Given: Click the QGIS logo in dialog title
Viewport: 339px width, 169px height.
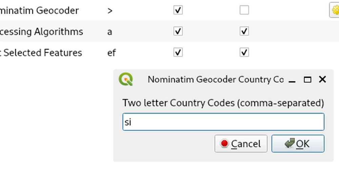Looking at the screenshot, I should point(126,79).
